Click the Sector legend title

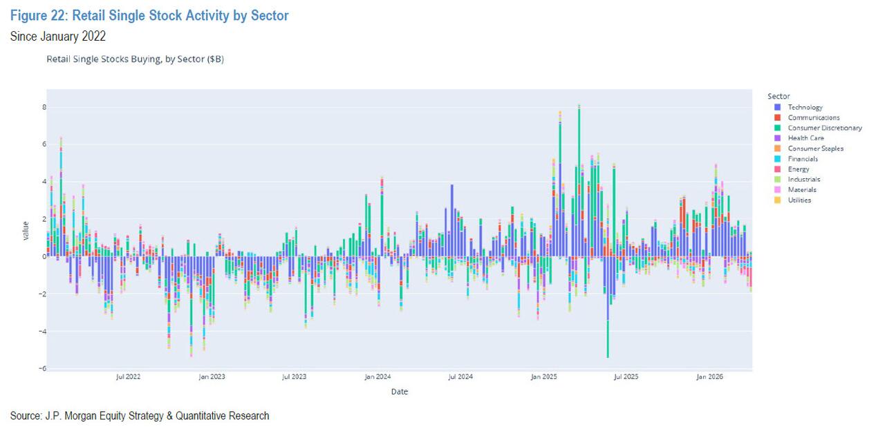point(779,96)
